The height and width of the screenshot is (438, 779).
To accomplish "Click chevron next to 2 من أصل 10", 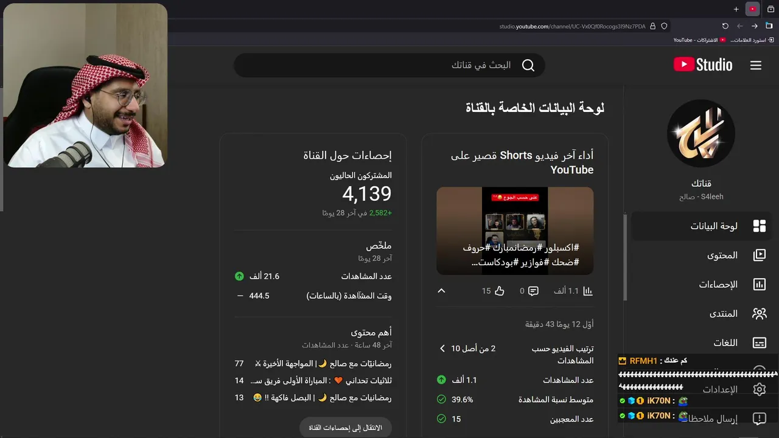I will tap(442, 349).
